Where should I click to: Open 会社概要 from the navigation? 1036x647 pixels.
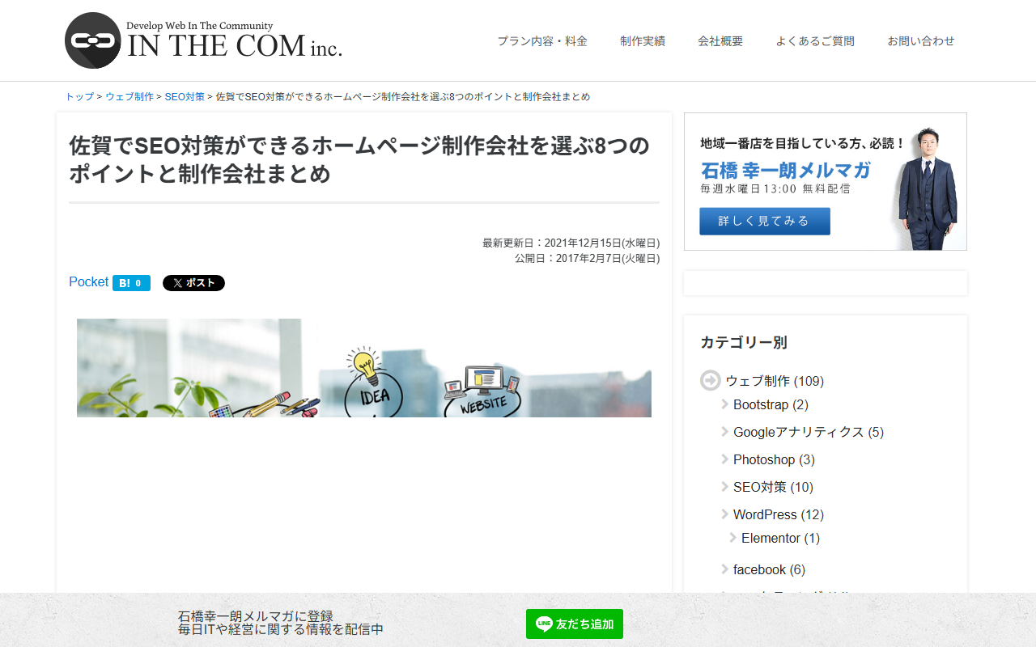[720, 40]
